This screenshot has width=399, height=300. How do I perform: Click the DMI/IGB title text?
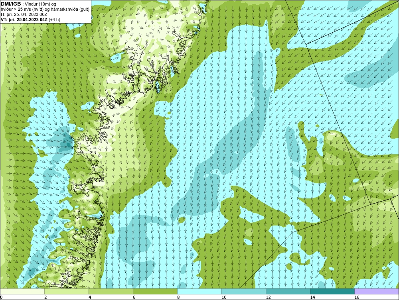point(11,4)
